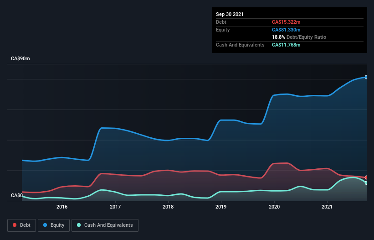Click the 18.8% Debt/Equity Ratio text
The width and height of the screenshot is (374, 240).
click(x=299, y=37)
